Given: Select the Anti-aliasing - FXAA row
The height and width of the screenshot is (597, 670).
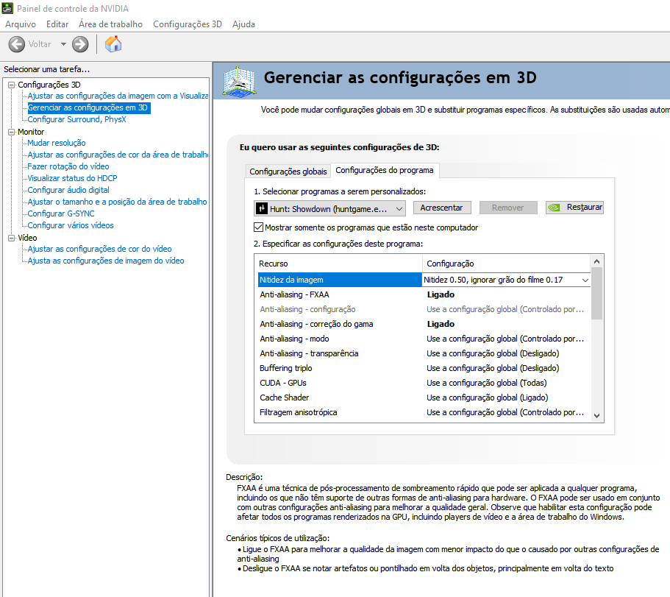Looking at the screenshot, I should tap(424, 294).
